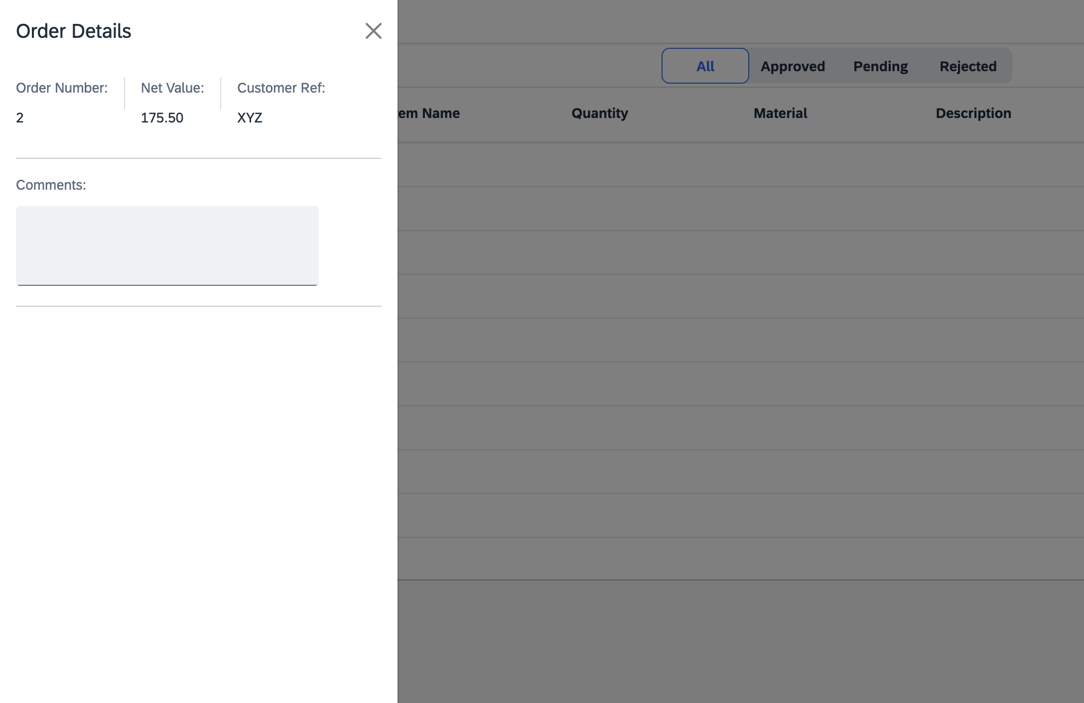Click the Net Value label

coord(172,88)
